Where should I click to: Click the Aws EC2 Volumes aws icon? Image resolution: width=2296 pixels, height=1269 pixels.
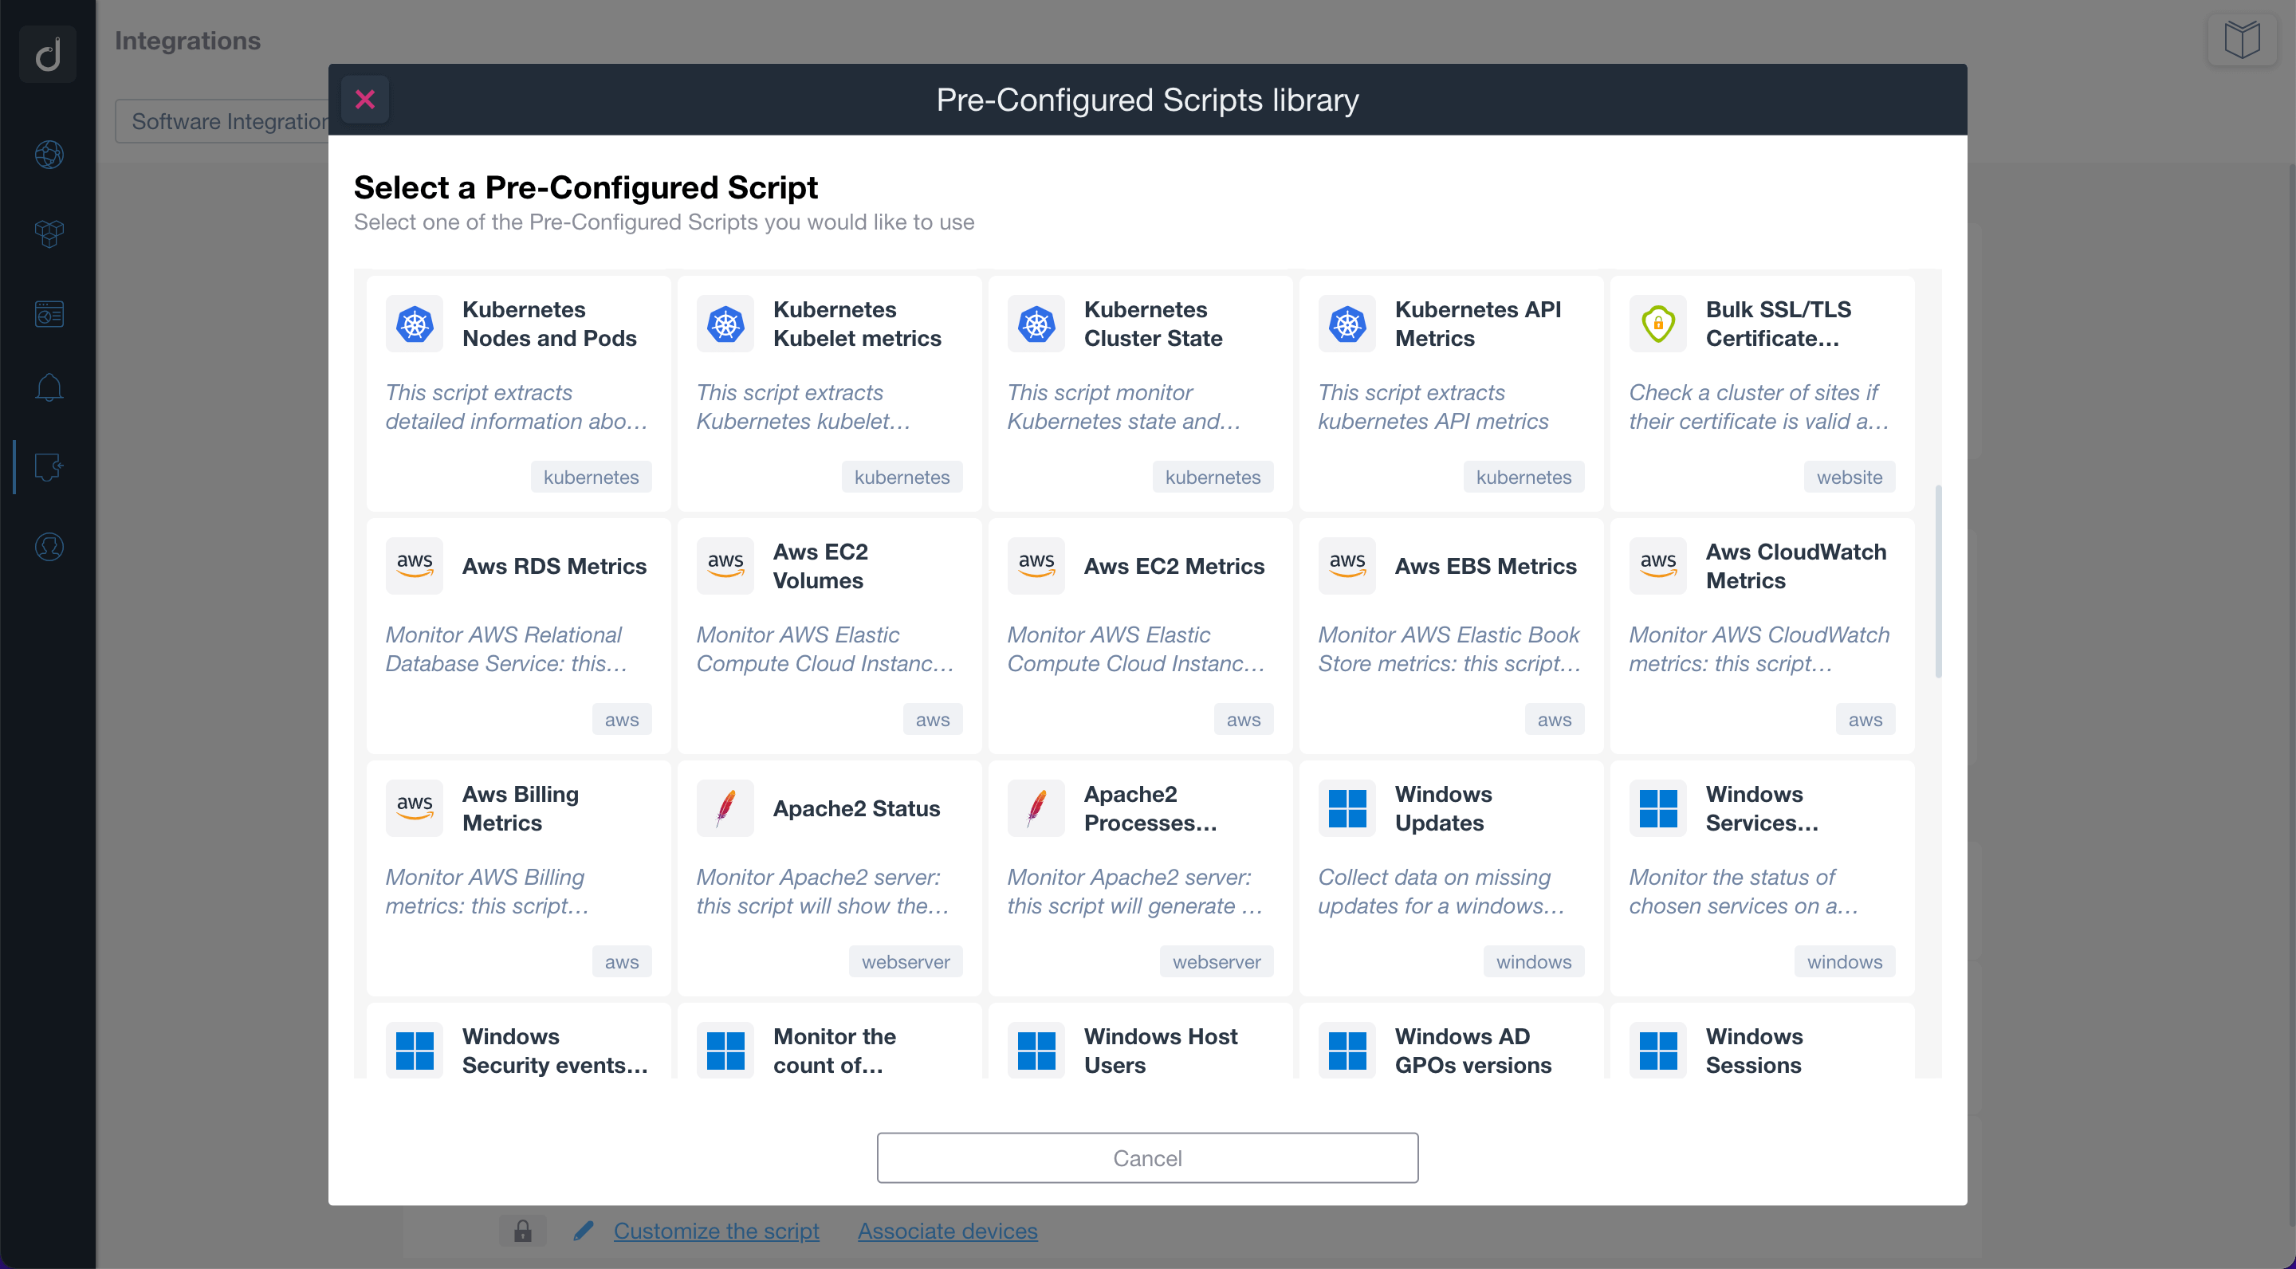click(x=725, y=566)
